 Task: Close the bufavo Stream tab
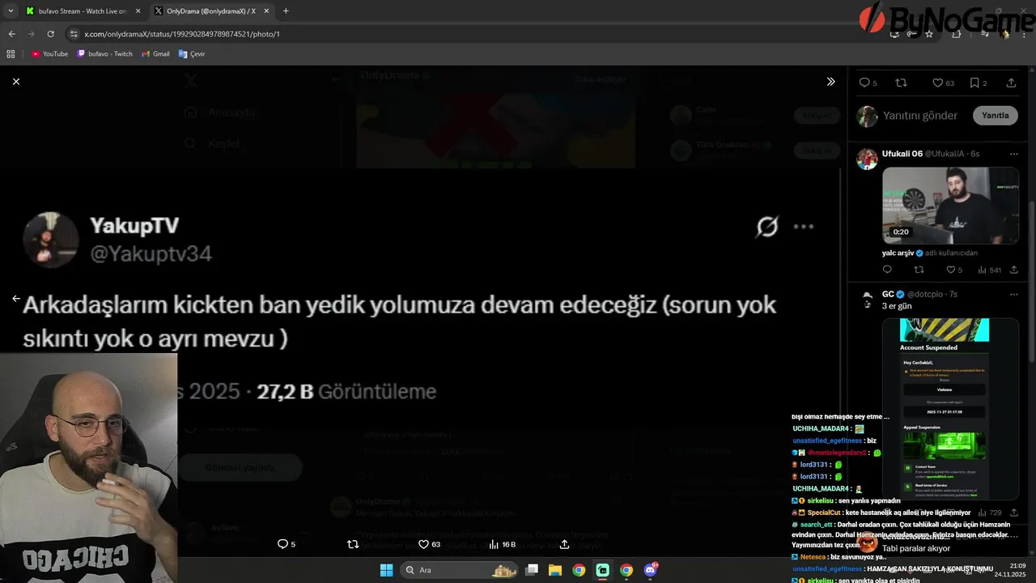point(138,11)
